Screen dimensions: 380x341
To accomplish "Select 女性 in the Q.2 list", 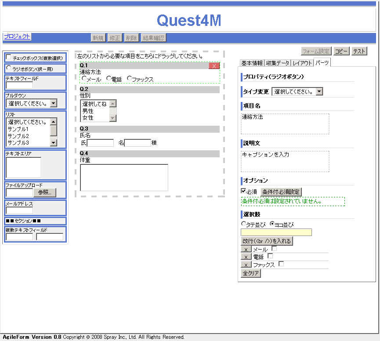I will 88,117.
